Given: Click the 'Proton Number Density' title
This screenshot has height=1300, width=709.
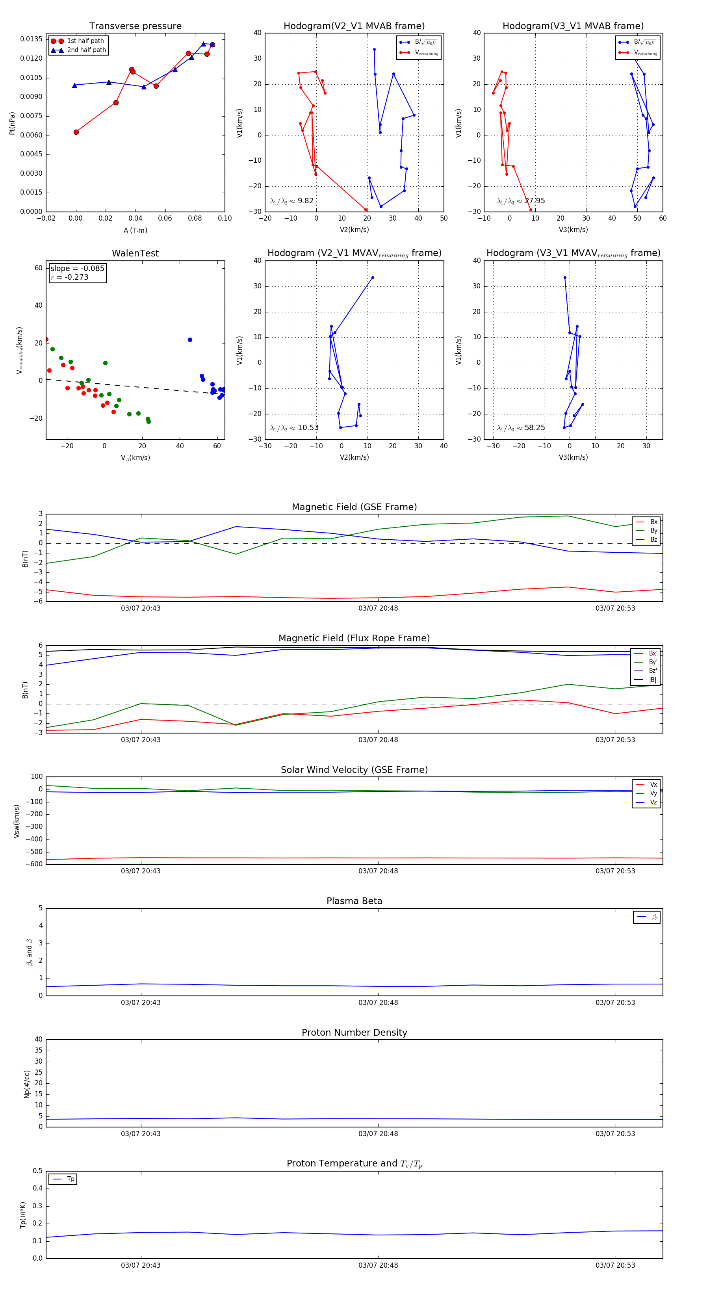Looking at the screenshot, I should 354,1033.
